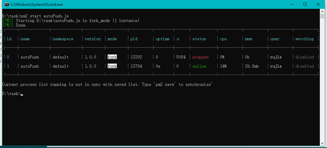Viewport: 327px width, 148px height.
Task: Click 'default' namespace in the online row
Action: click(60, 66)
